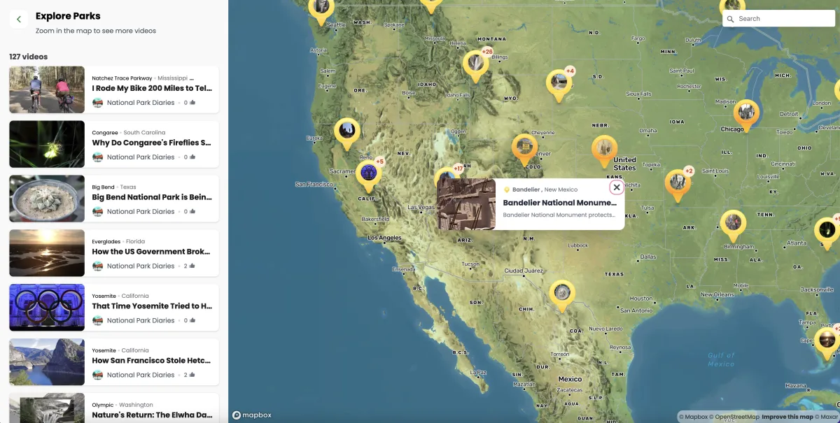Open the Bandelier National Monument popup title
This screenshot has width=840, height=423.
point(560,203)
